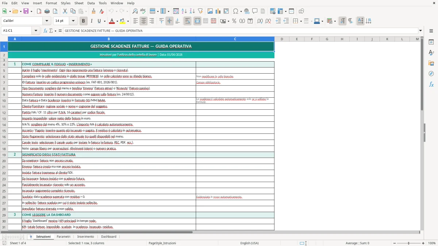The image size is (438, 246).
Task: Open sidebar Styles panel icon
Action: [431, 53]
